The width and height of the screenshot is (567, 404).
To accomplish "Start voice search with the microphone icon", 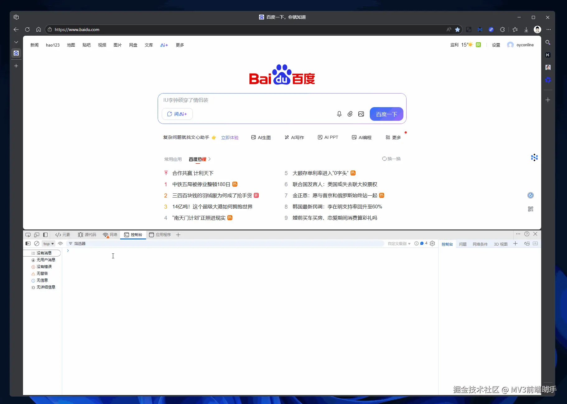I will click(339, 114).
